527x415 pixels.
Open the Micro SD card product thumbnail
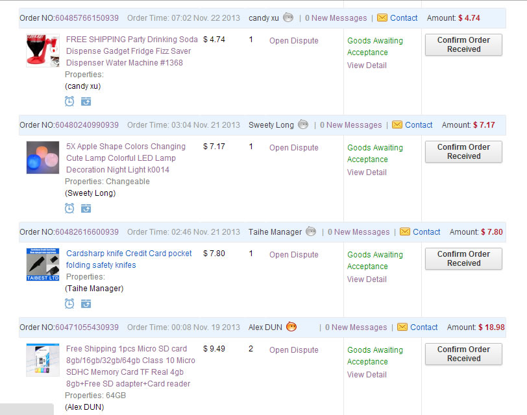click(x=43, y=360)
